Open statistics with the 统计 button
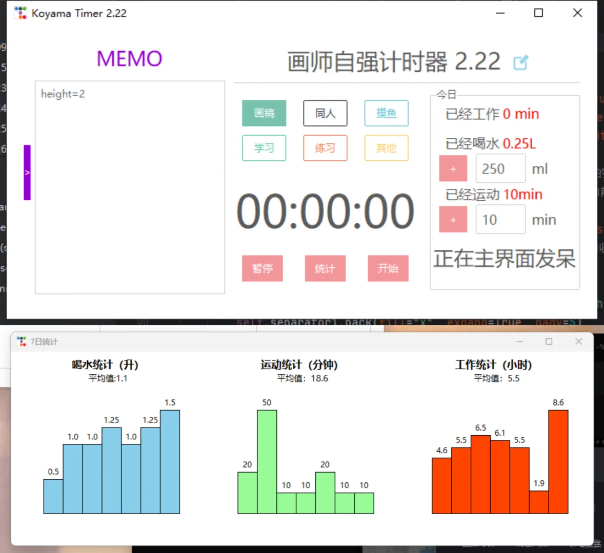Screen dimensions: 604x553 (325, 268)
